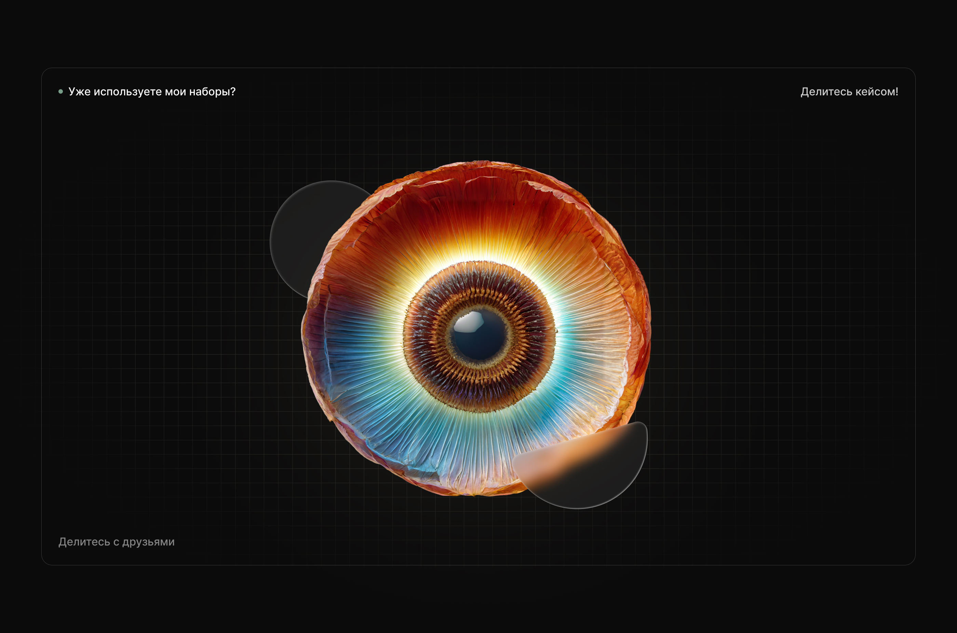Screen dimensions: 957x633
Task: Click the white highlight on the pupil
Action: (468, 323)
